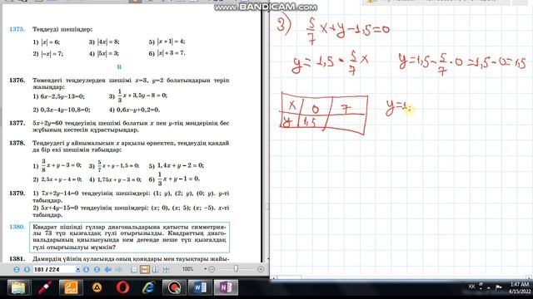
Task: Open page number dropdown arrow
Action: pyautogui.click(x=77, y=269)
